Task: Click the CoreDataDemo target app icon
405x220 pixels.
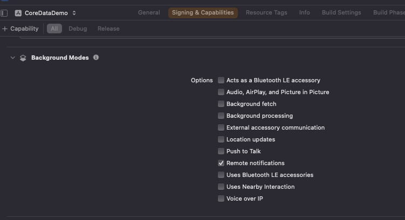Action: pyautogui.click(x=18, y=13)
